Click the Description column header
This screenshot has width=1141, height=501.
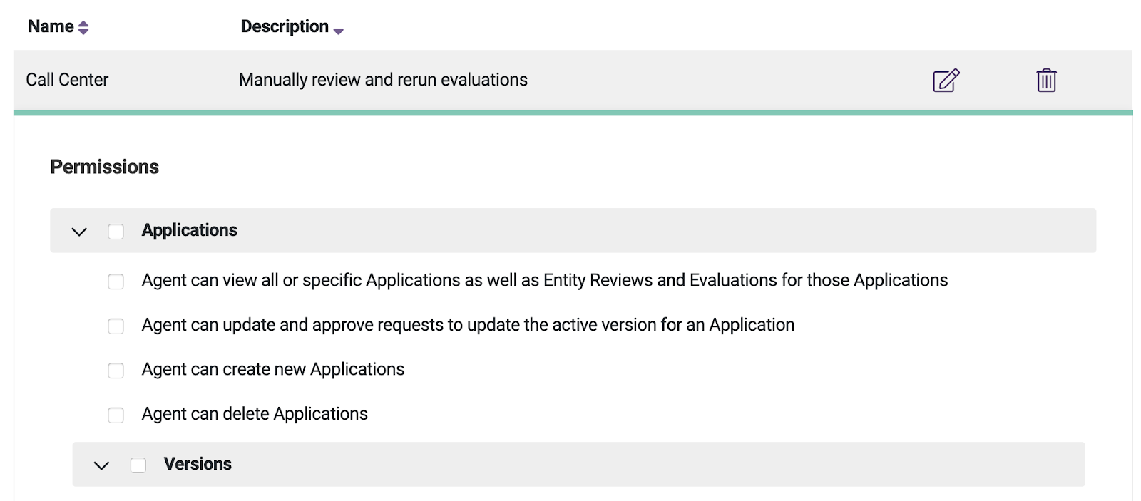coord(285,26)
